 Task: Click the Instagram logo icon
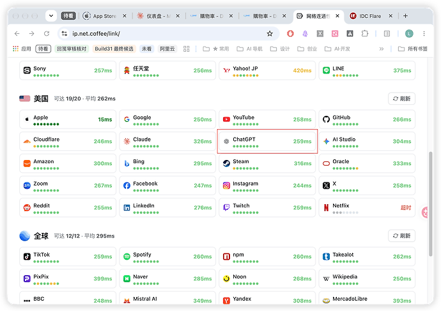click(x=226, y=186)
